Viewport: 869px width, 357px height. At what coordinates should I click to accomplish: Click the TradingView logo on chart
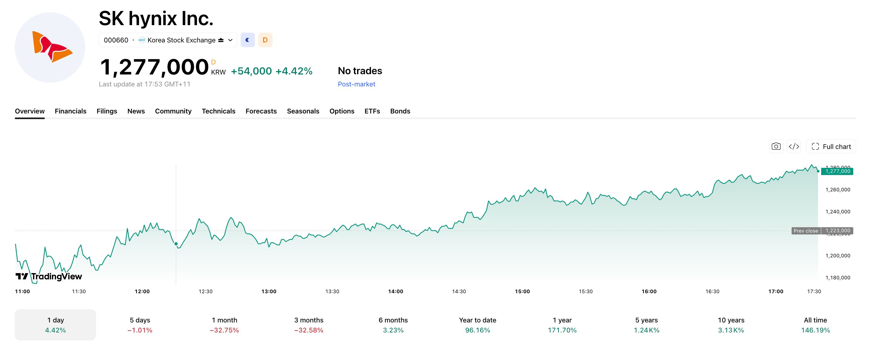(x=48, y=277)
